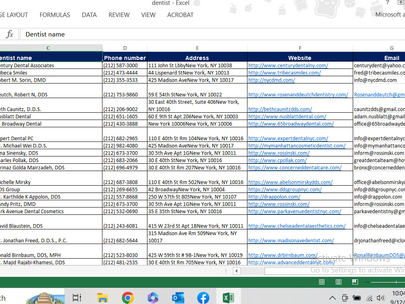The image size is (405, 304).
Task: Open File Explorer from the taskbar
Action: pyautogui.click(x=102, y=298)
